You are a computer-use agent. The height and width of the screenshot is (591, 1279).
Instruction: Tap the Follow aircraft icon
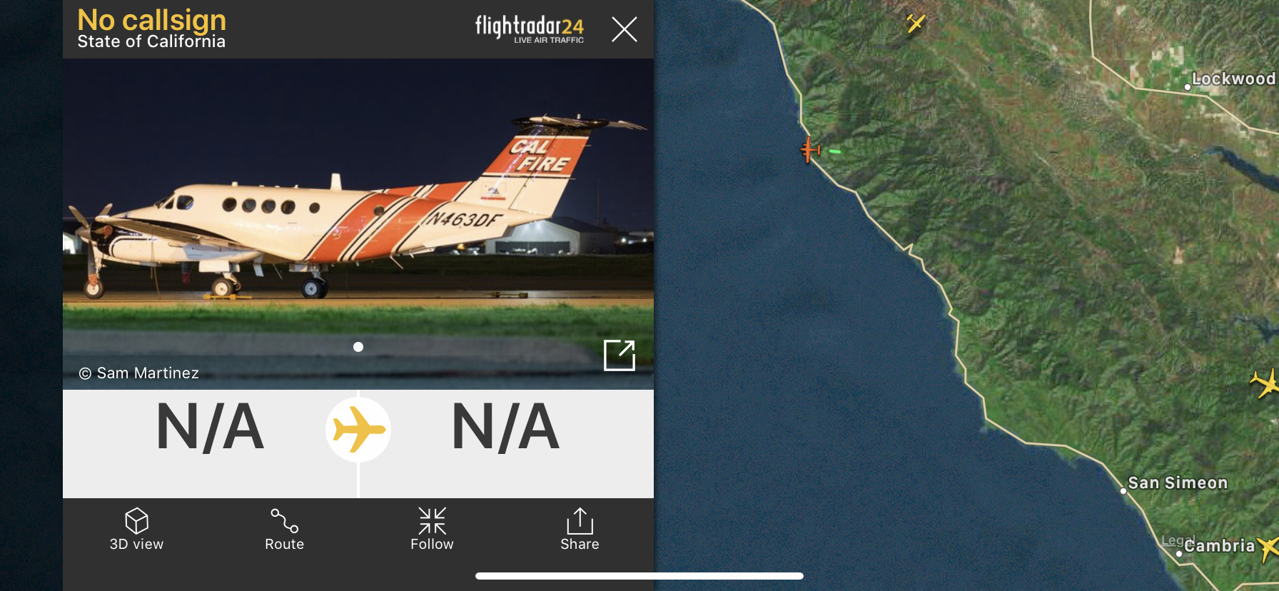pyautogui.click(x=432, y=521)
